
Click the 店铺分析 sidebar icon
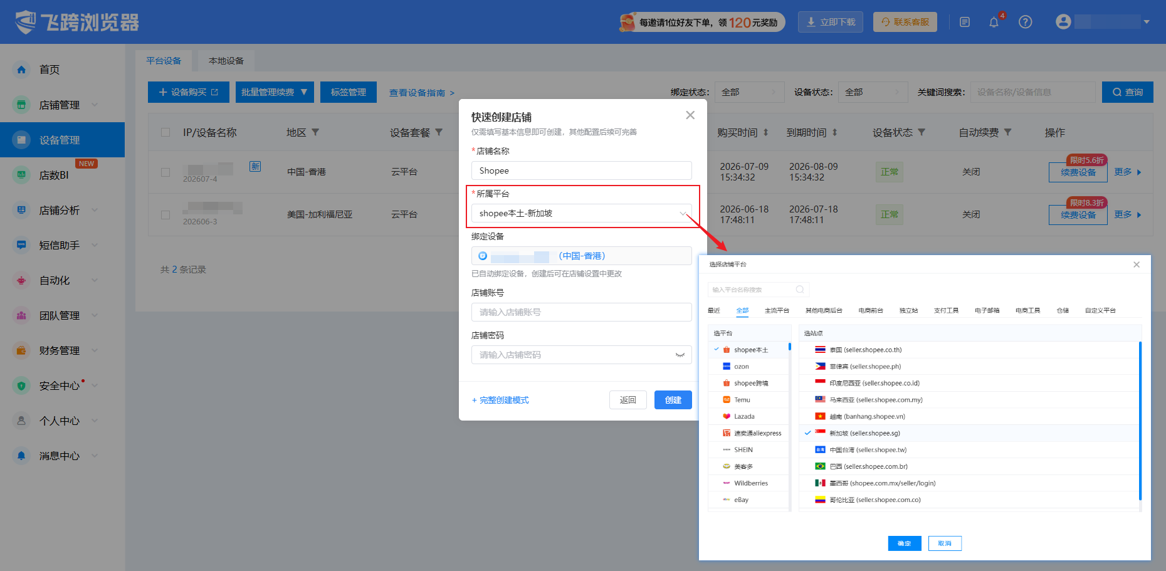(x=21, y=210)
